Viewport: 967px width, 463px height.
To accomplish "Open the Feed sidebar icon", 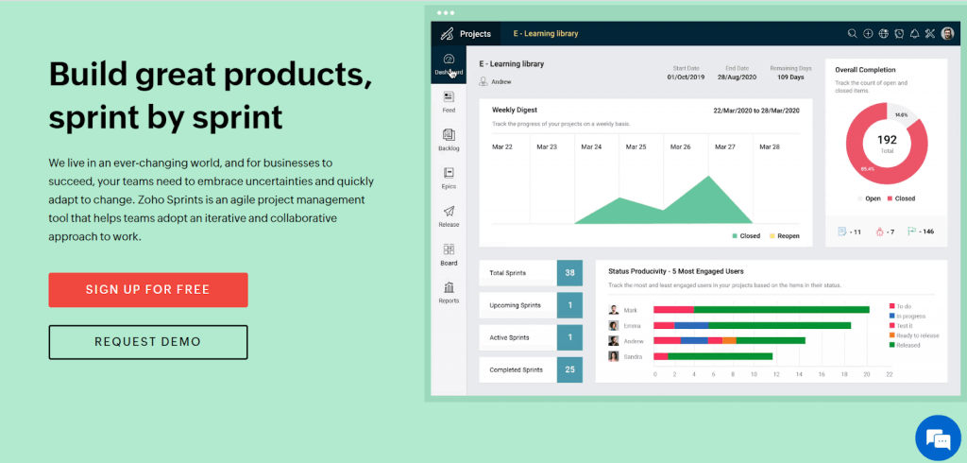I will tap(449, 97).
